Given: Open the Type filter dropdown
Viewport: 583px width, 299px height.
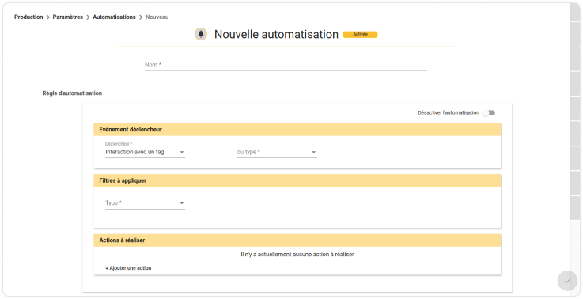Looking at the screenshot, I should click(x=145, y=203).
